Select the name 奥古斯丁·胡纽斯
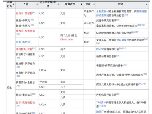The image size is (152, 114). (26, 54)
